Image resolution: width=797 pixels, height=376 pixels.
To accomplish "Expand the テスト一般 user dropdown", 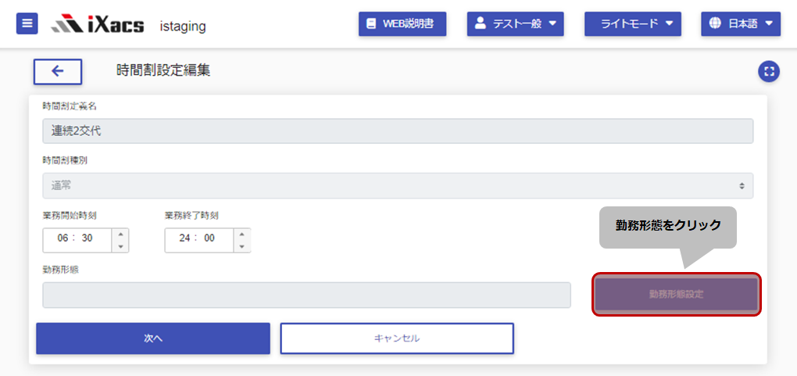I will tap(516, 24).
